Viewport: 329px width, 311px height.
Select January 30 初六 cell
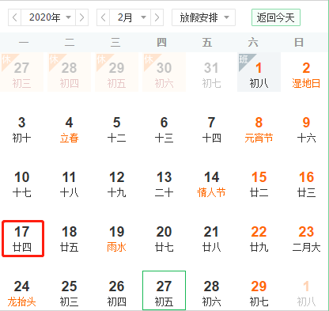[164, 72]
